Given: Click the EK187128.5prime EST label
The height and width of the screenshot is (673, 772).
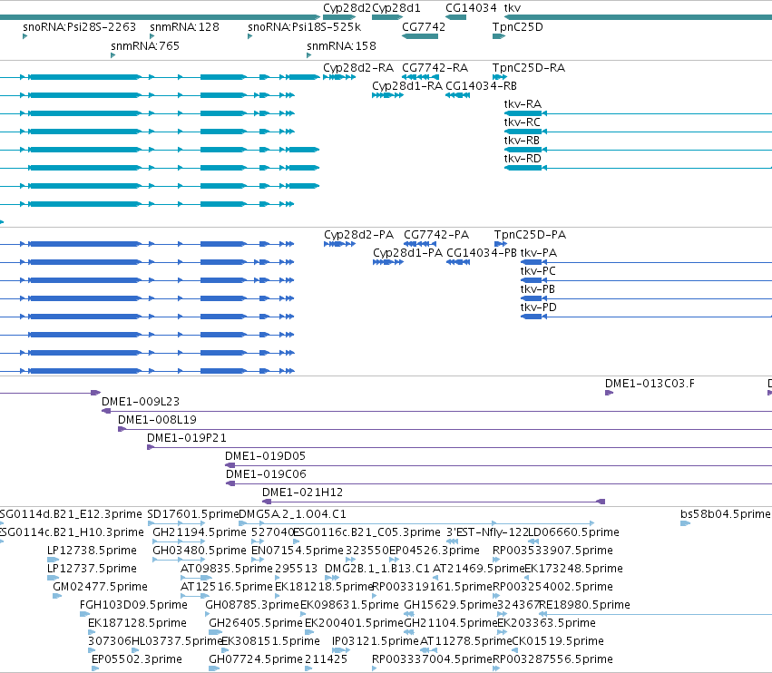Looking at the screenshot, I should 137,623.
